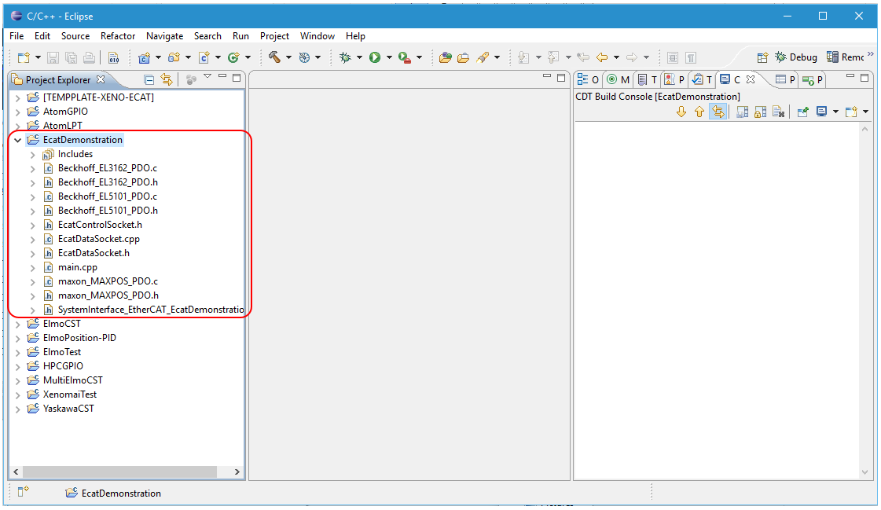
Task: Click the Collapse All icon in Project Explorer
Action: click(x=149, y=79)
